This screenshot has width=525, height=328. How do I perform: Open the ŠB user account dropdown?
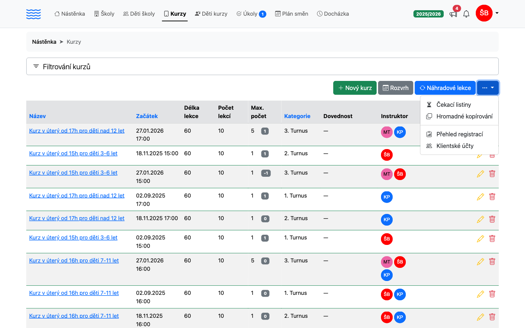click(487, 13)
